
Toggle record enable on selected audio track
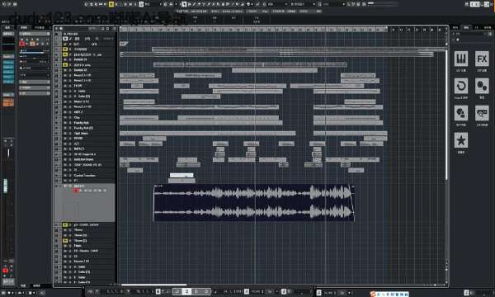coord(76,191)
